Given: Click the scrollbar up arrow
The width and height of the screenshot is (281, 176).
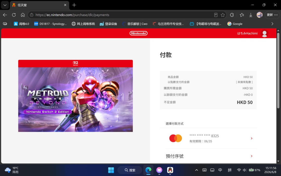Looking at the screenshot, I should 278,31.
